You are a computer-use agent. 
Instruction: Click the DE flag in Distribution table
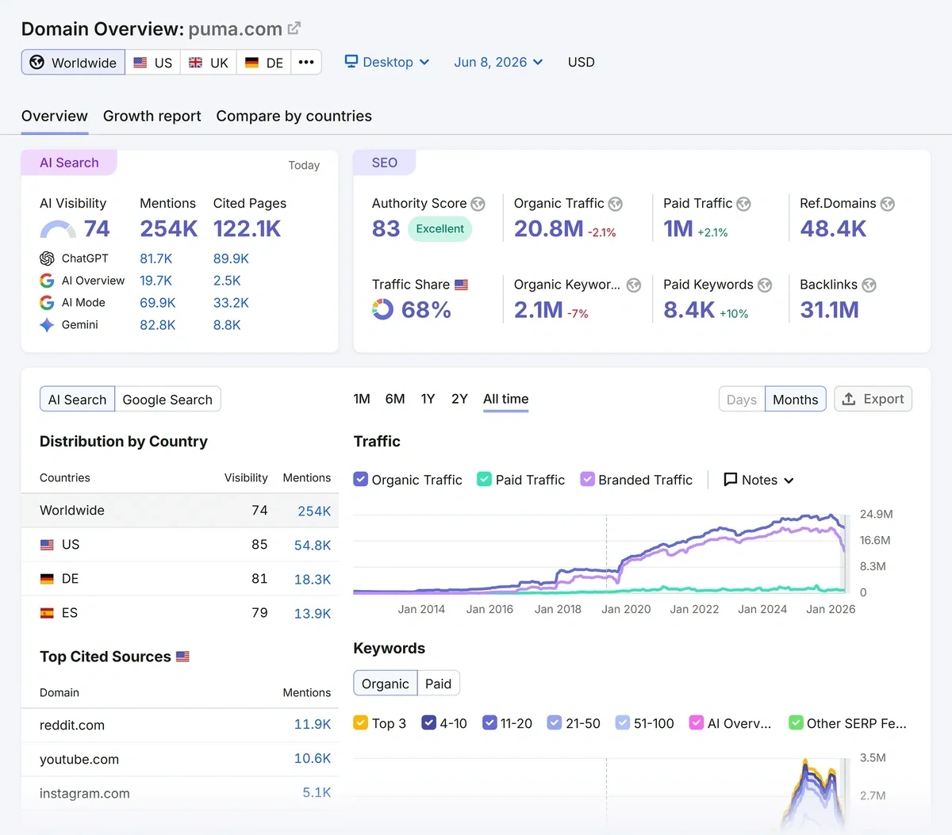click(47, 579)
